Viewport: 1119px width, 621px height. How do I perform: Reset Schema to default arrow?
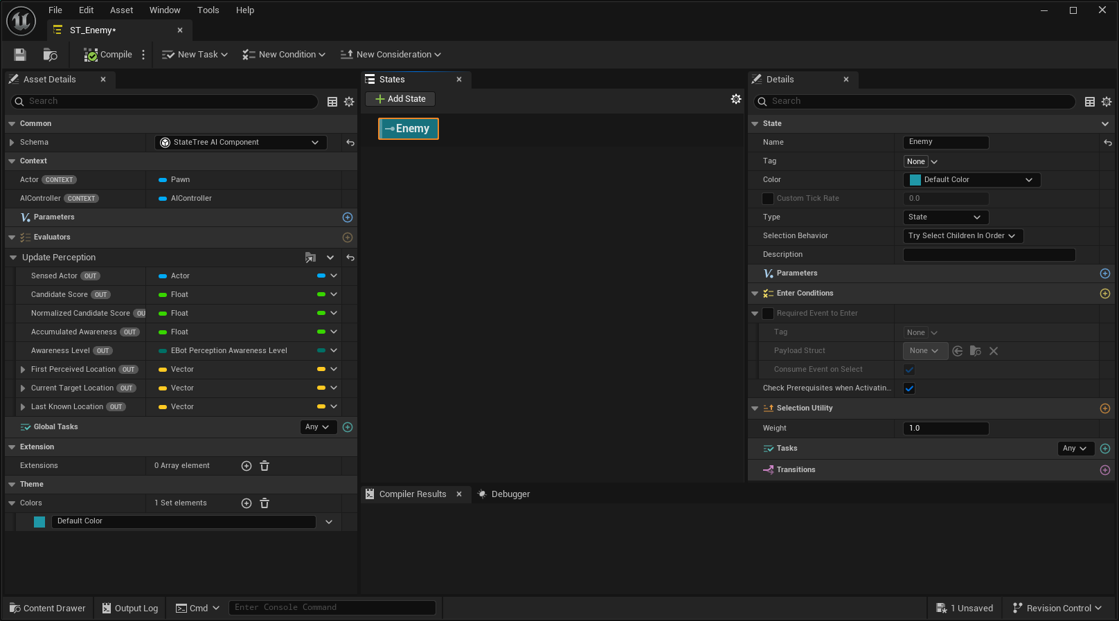click(x=350, y=143)
